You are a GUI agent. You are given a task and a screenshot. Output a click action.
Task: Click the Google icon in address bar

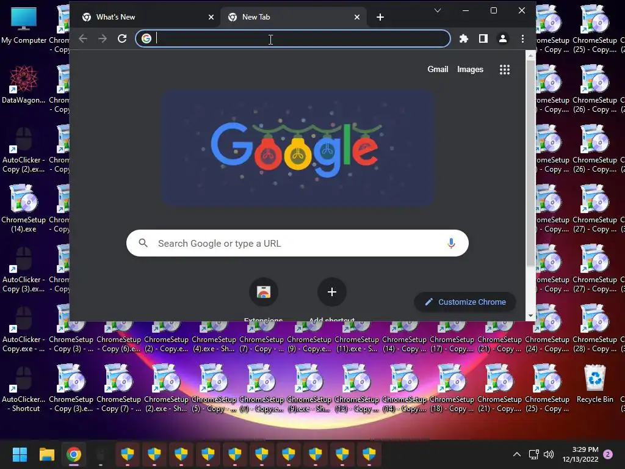pyautogui.click(x=146, y=38)
